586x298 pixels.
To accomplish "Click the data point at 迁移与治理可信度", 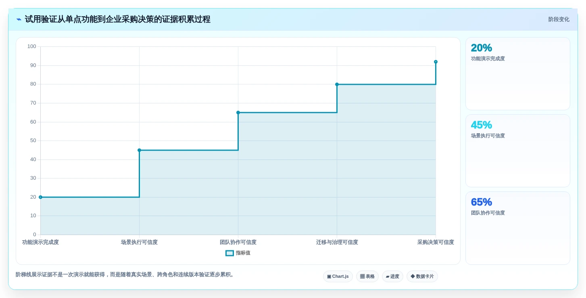I will tap(337, 84).
